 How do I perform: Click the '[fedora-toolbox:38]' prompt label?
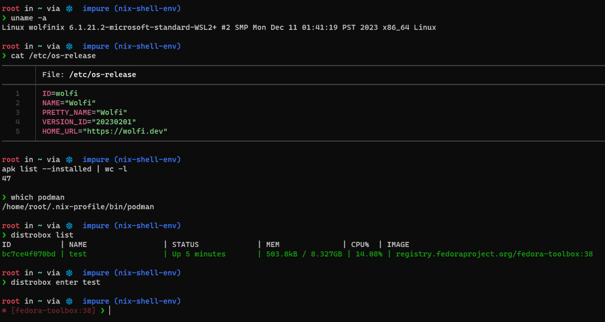(53, 311)
